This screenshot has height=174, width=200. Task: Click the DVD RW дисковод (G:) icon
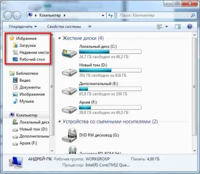69,135
